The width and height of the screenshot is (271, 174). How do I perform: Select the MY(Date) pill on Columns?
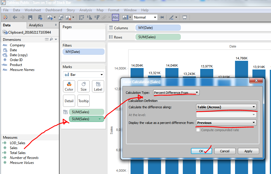(x=158, y=28)
